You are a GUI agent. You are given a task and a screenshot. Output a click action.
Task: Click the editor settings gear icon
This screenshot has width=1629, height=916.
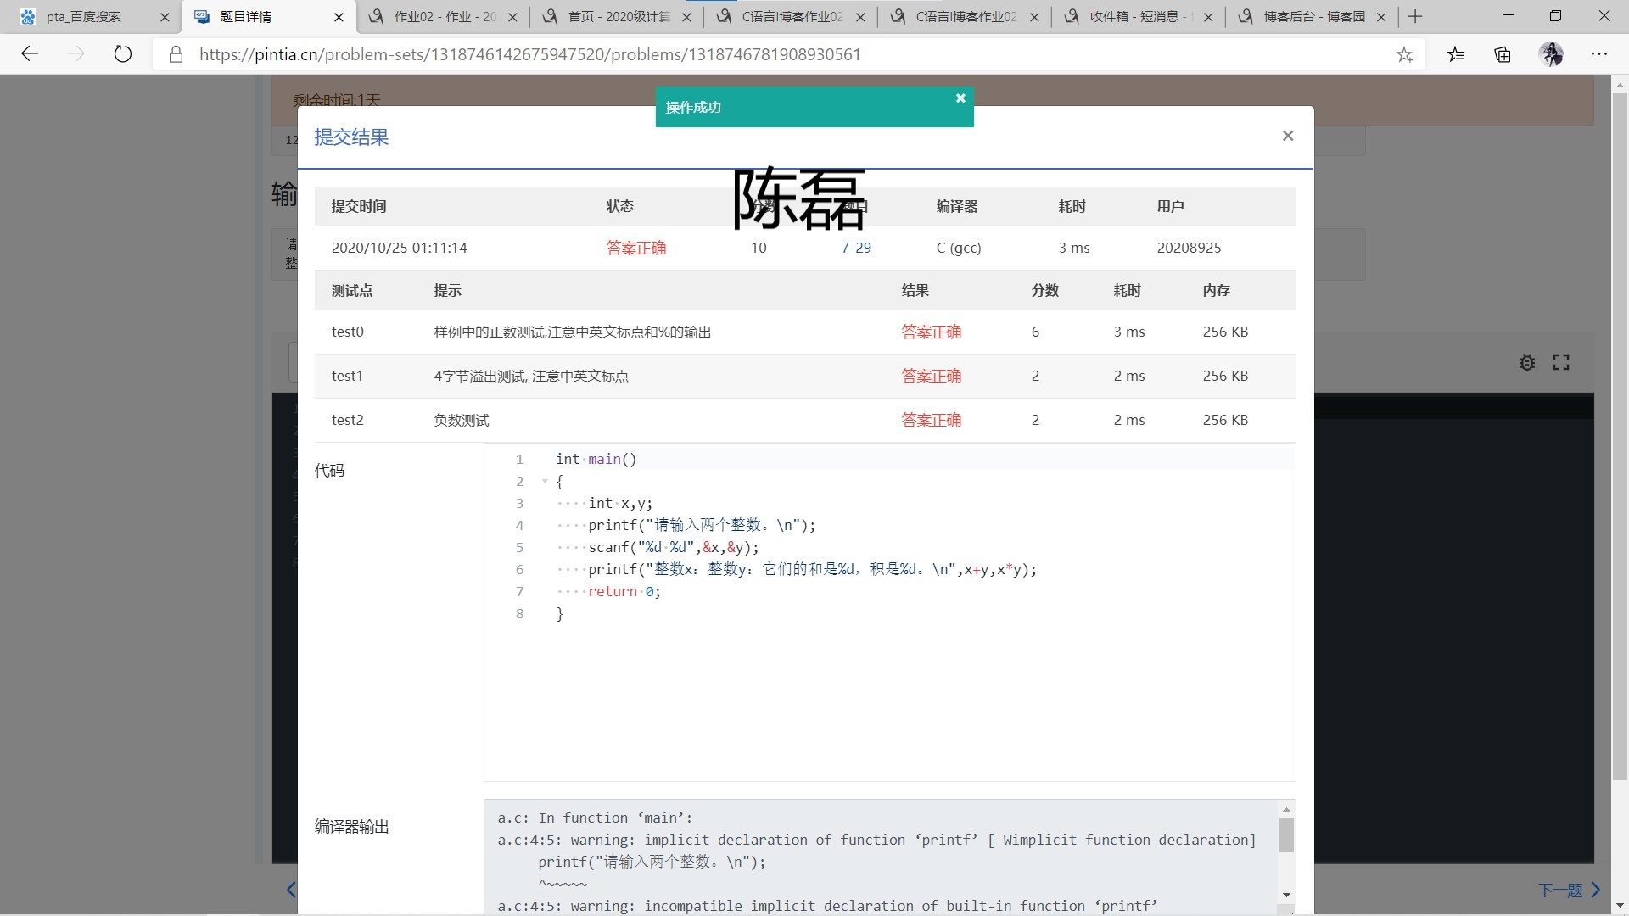pyautogui.click(x=1526, y=363)
